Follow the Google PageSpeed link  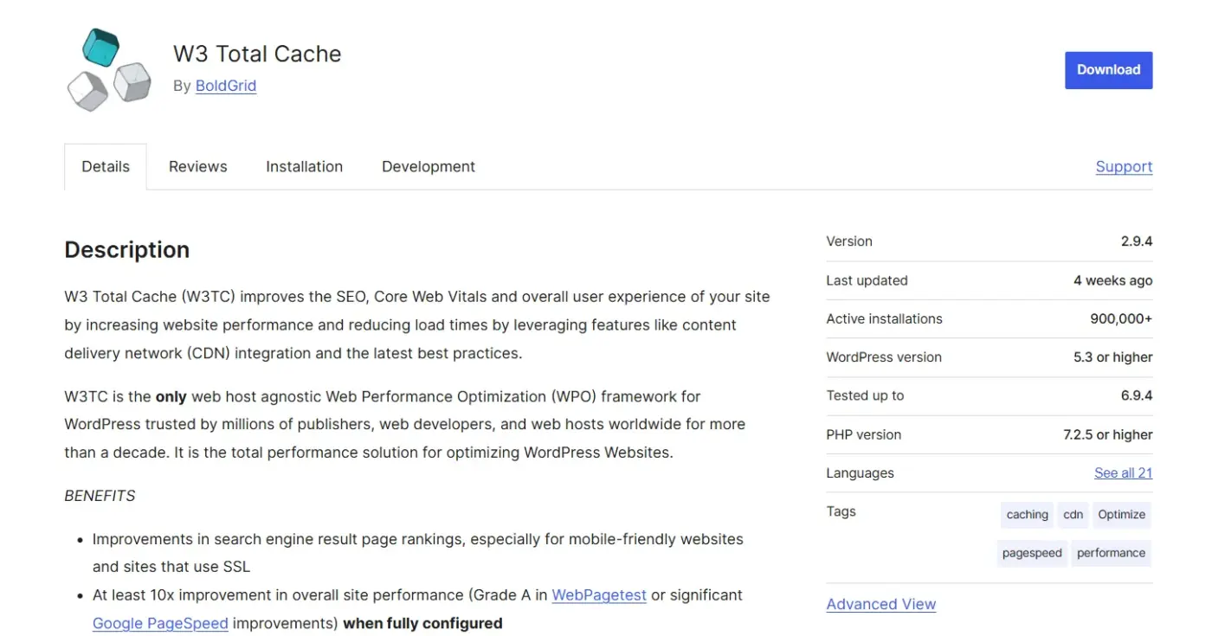coord(160,624)
